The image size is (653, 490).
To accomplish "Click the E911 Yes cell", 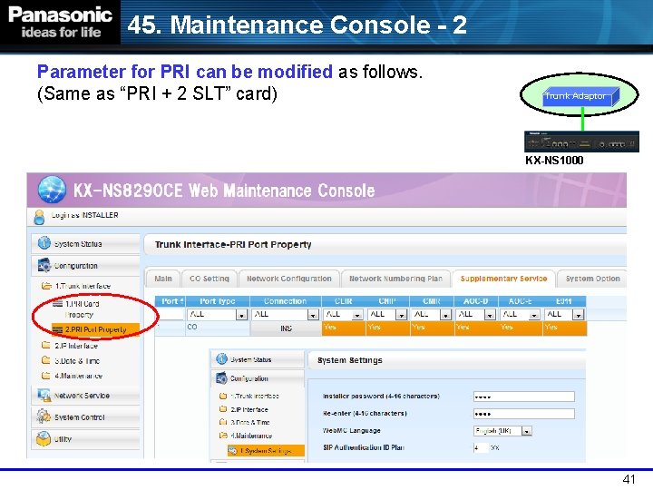I will point(565,328).
